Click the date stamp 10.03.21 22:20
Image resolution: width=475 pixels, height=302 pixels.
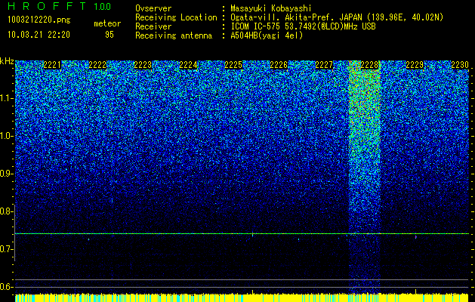pos(39,35)
